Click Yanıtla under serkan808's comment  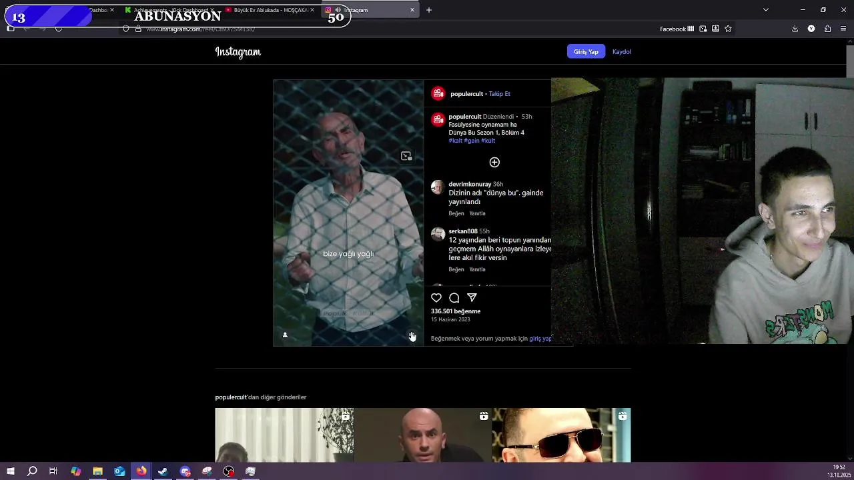(477, 269)
